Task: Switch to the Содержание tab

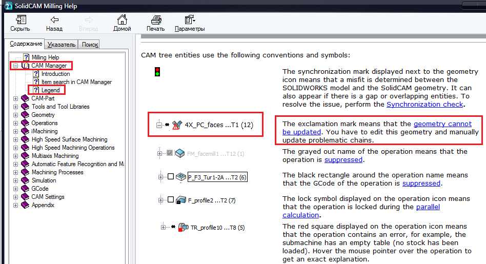Action: tap(26, 44)
